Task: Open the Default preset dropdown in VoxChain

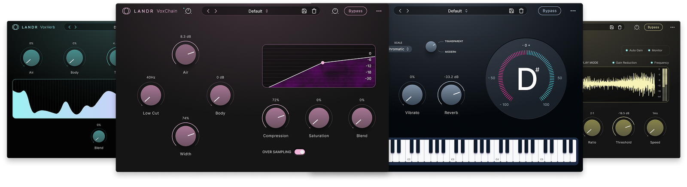Action: coord(258,11)
